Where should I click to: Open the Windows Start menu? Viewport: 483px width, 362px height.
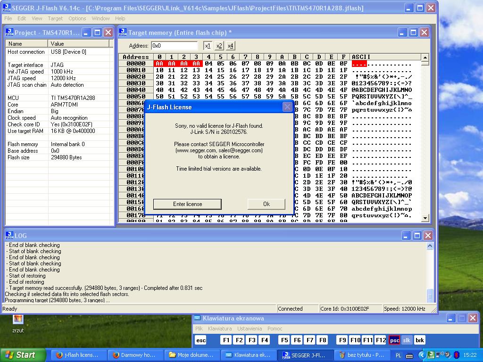23,355
